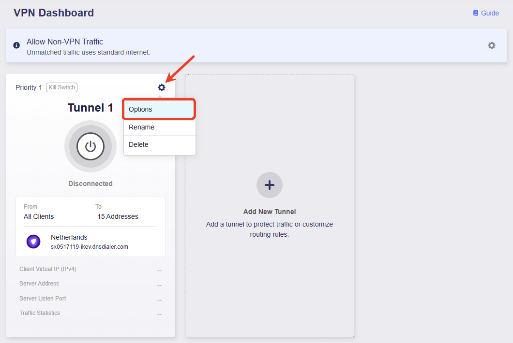Open the Guide link
Image resolution: width=513 pixels, height=343 pixels.
tap(489, 13)
